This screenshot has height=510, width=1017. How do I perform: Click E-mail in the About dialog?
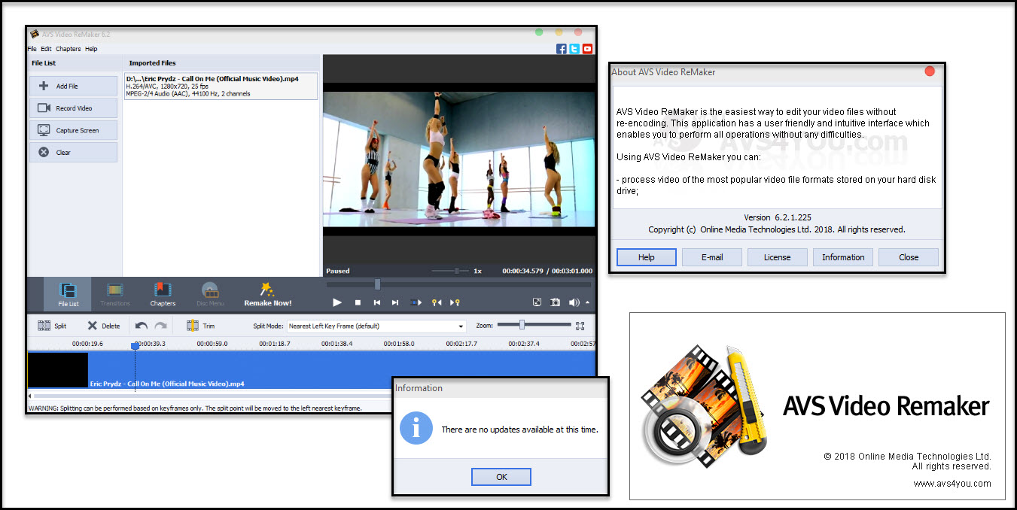tap(712, 257)
